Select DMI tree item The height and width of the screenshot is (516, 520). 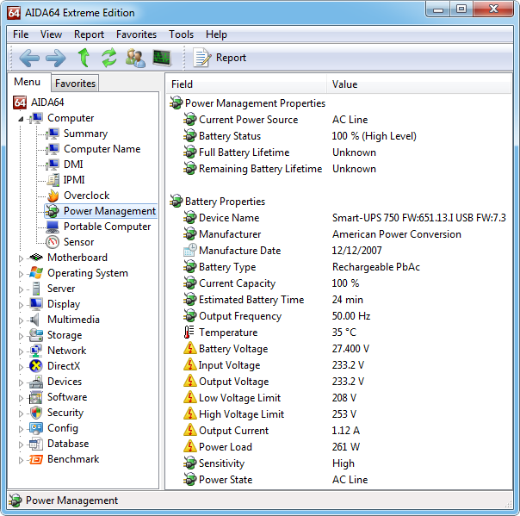(x=73, y=165)
